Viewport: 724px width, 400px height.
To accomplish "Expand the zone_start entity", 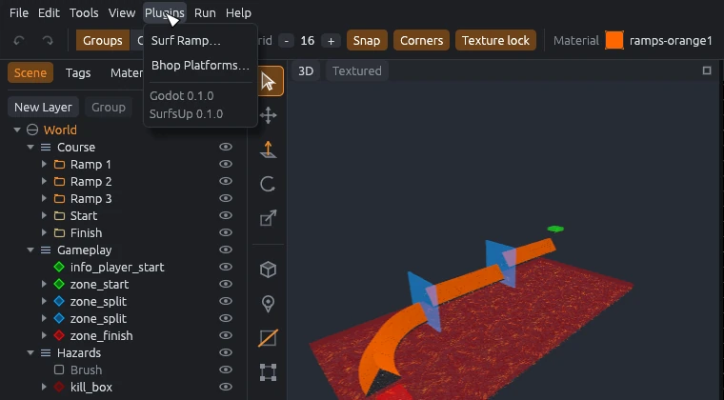I will (x=44, y=284).
